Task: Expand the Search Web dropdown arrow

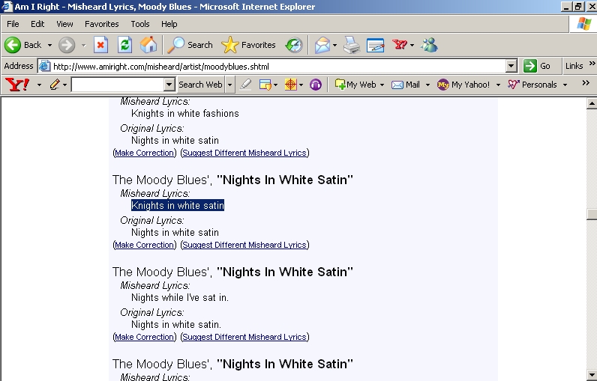Action: [229, 85]
